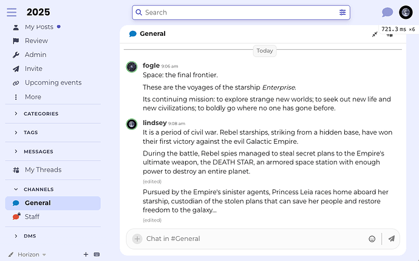Click the Admin wrench icon
This screenshot has height=261, width=419.
[16, 55]
